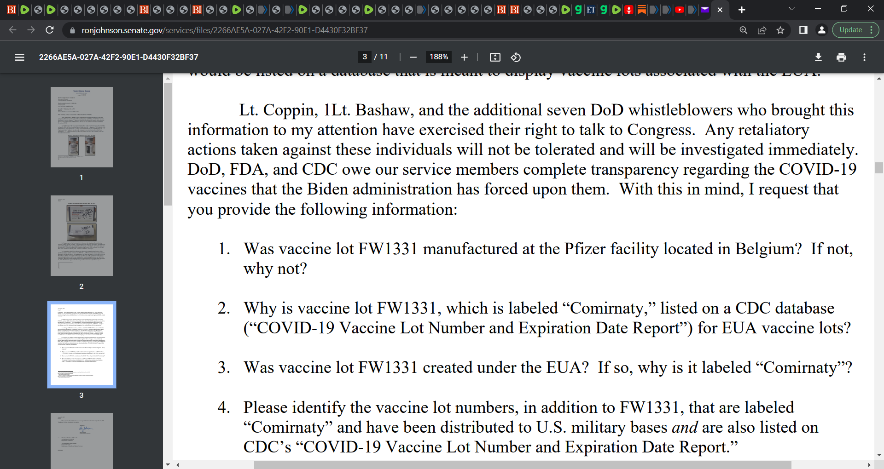884x469 pixels.
Task: Select highlighted page 3 thumbnail
Action: 81,344
